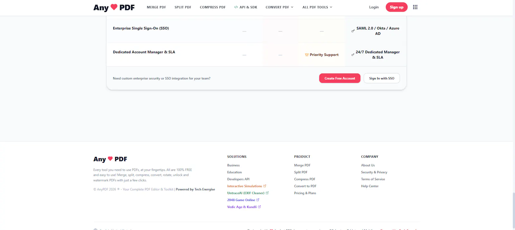Open the apps grid icon

415,7
